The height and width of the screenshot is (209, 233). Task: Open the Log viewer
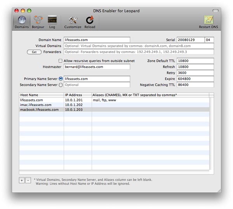coord(52,22)
